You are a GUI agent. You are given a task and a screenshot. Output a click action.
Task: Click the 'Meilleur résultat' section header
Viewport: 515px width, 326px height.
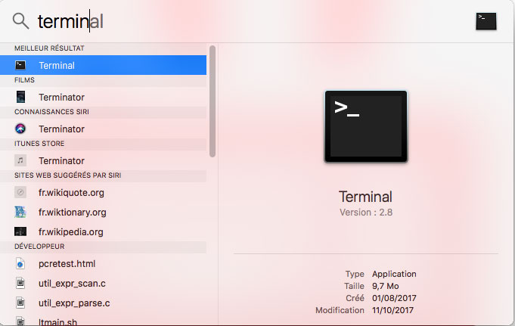click(x=49, y=48)
